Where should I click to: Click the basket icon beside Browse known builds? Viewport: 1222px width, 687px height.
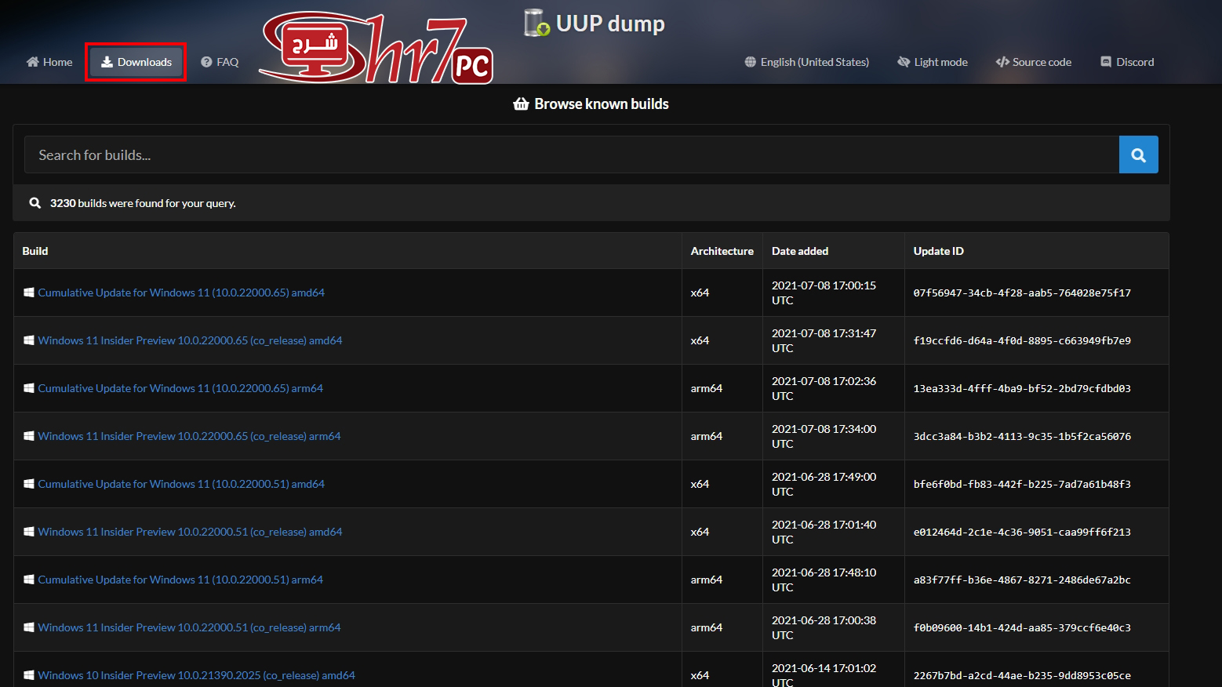[521, 104]
